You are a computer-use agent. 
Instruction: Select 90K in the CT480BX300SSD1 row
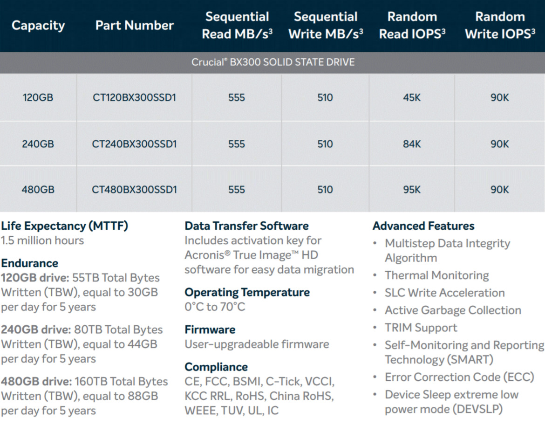tap(500, 190)
